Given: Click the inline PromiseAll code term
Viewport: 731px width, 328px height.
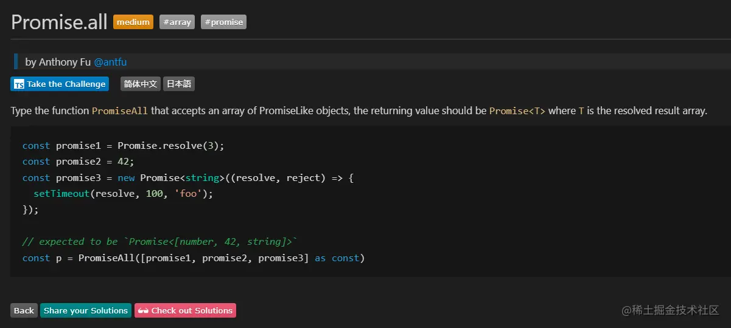Looking at the screenshot, I should point(120,111).
